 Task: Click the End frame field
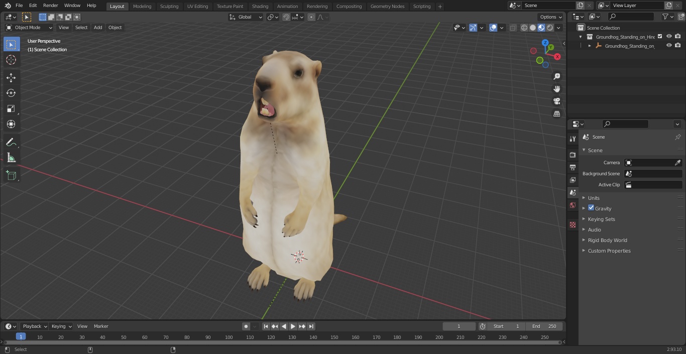tap(544, 326)
